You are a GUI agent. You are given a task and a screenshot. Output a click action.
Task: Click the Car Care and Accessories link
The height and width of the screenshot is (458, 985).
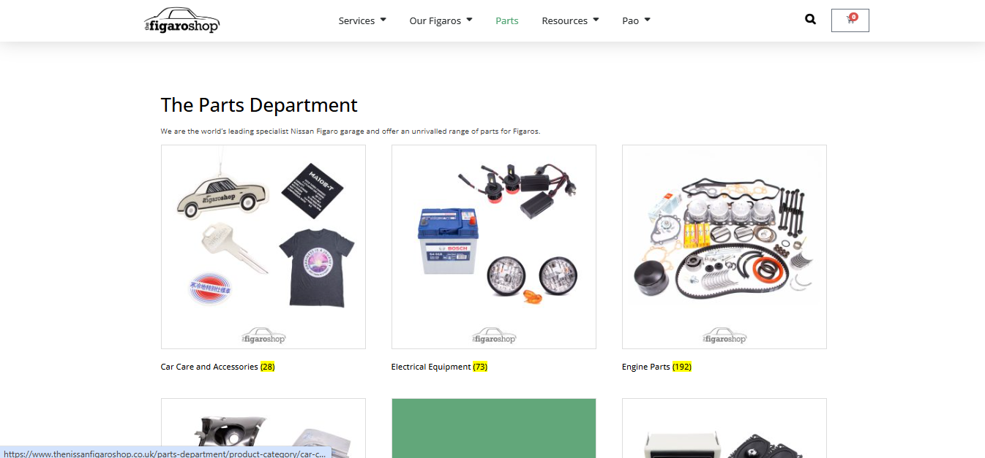209,367
